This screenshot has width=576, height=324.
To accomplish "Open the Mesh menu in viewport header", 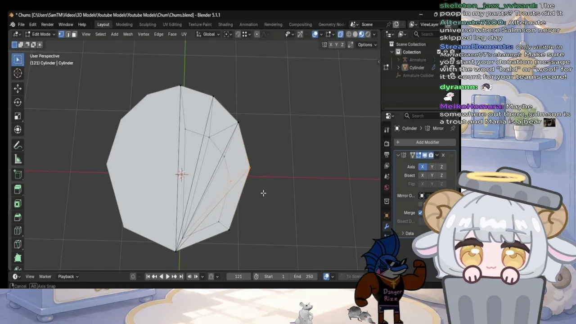I will (x=128, y=34).
